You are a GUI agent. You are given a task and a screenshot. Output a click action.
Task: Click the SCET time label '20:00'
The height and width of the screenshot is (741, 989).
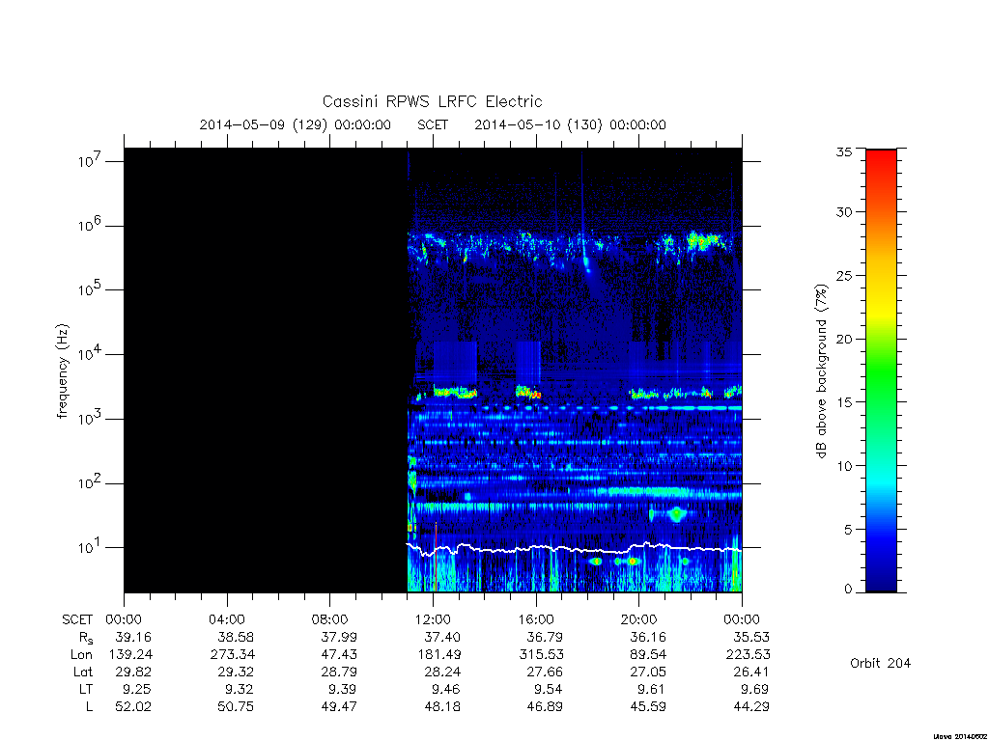[x=638, y=619]
